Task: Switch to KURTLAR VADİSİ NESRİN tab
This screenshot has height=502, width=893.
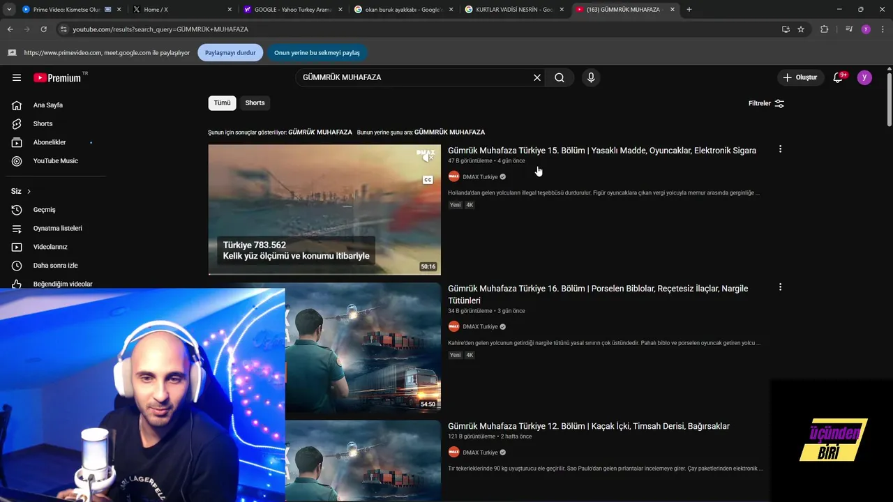Action: (514, 10)
